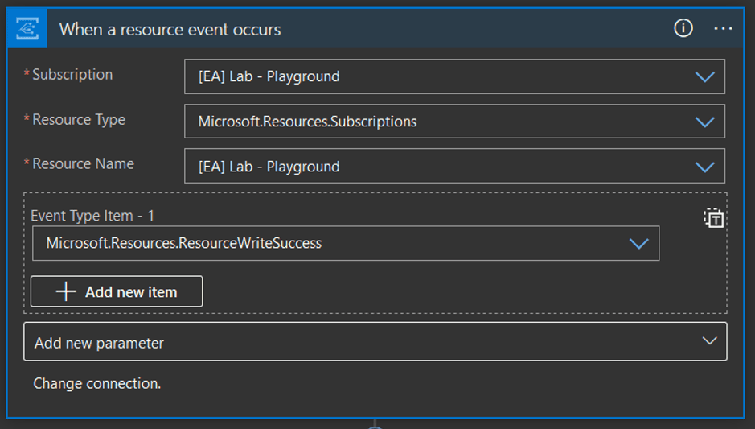Select the Subscription field value
The width and height of the screenshot is (755, 429).
(454, 76)
